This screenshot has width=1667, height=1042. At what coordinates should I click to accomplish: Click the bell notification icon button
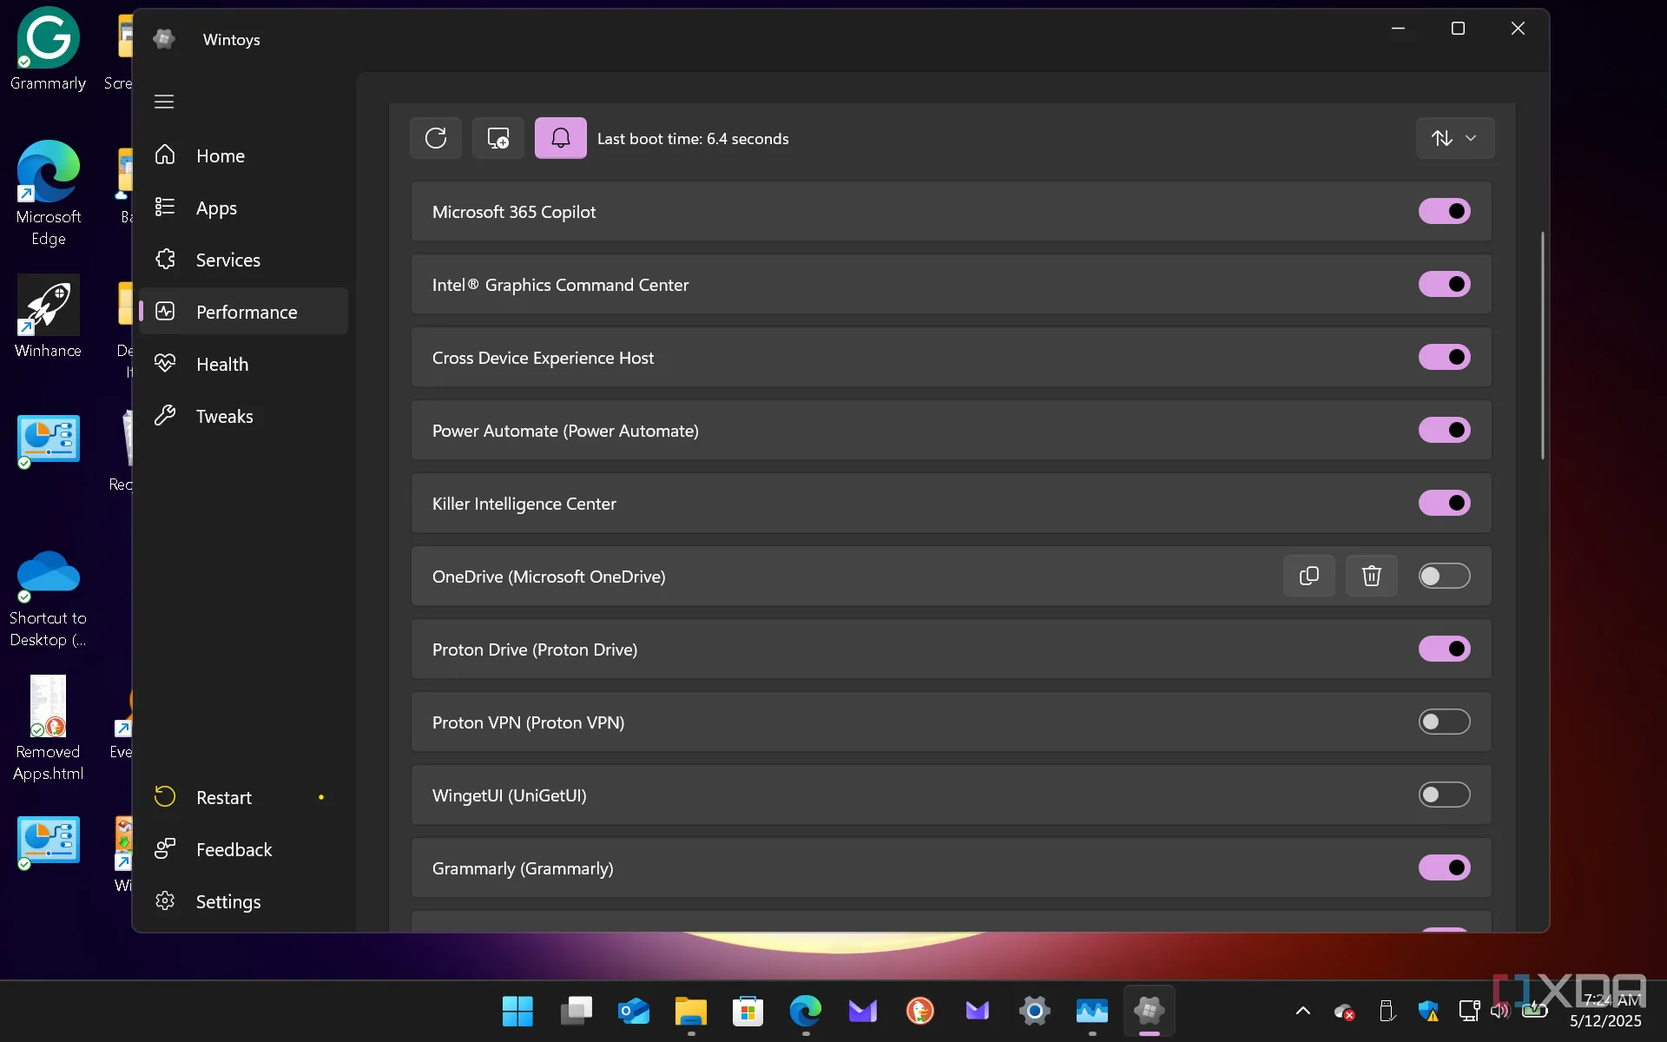coord(561,138)
